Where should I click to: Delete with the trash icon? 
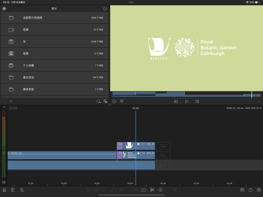coord(175,190)
